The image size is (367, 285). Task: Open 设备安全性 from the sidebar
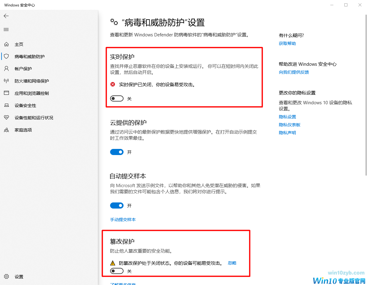point(20,105)
